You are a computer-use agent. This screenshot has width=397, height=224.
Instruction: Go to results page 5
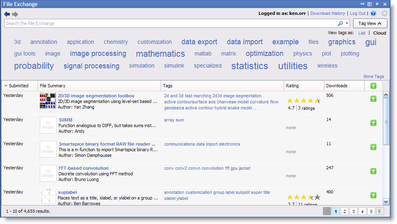tap(371, 211)
